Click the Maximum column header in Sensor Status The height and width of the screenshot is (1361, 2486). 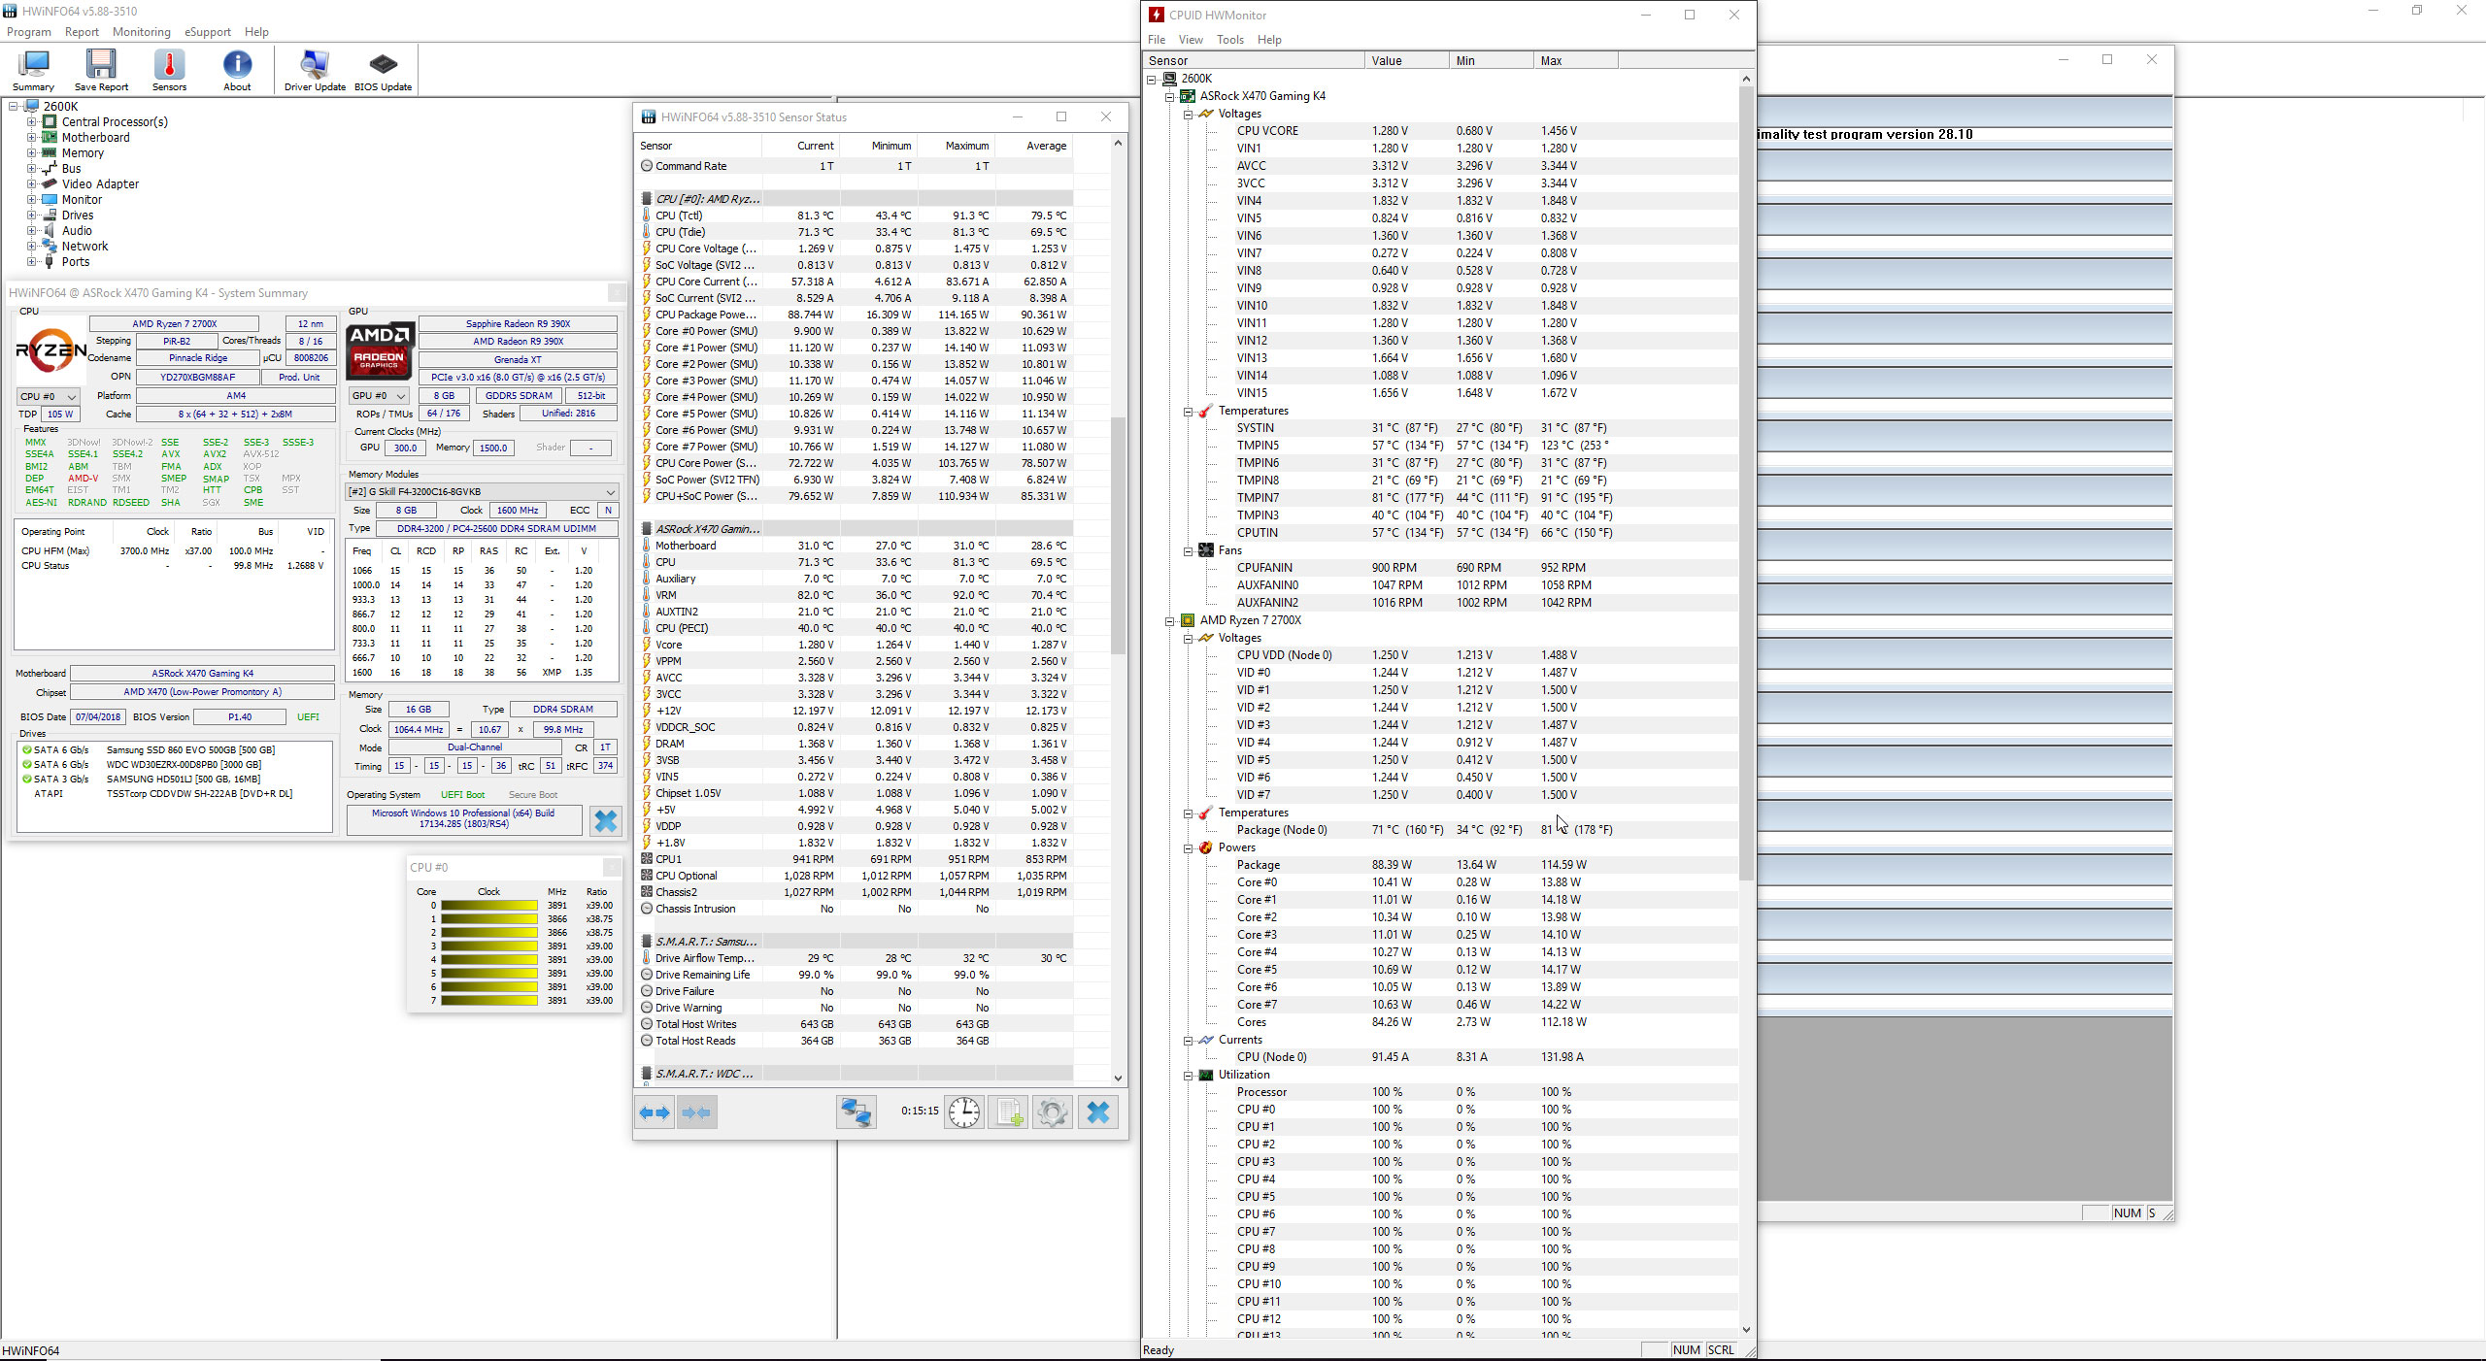point(957,146)
